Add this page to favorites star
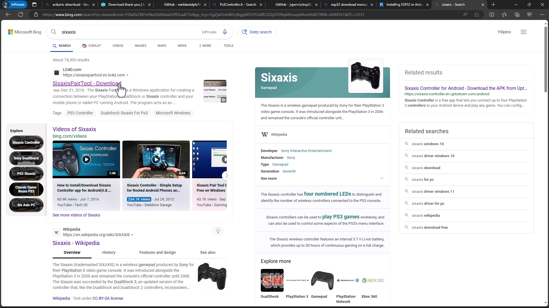The width and height of the screenshot is (549, 308). 477,15
